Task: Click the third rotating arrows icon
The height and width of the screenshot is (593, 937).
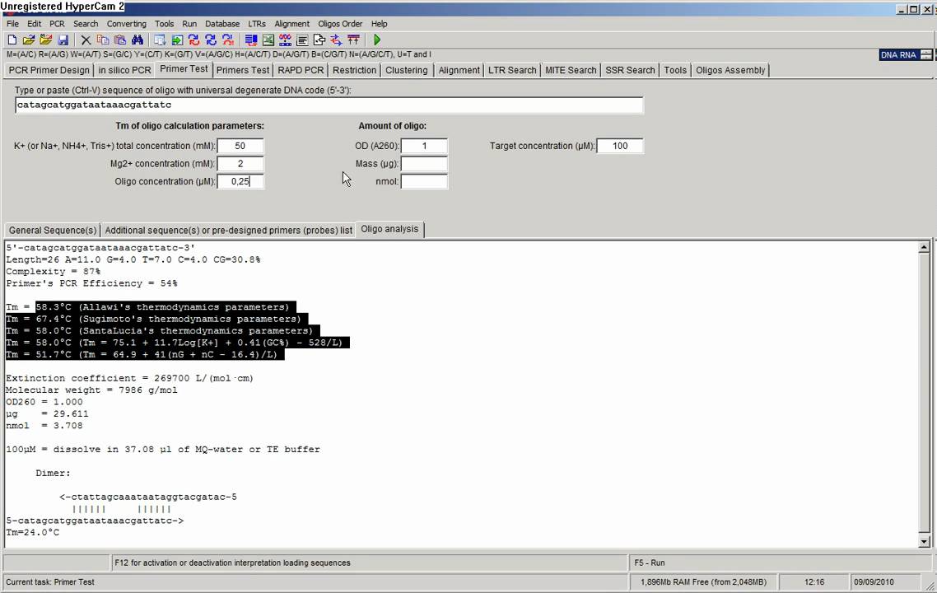Action: [x=228, y=40]
